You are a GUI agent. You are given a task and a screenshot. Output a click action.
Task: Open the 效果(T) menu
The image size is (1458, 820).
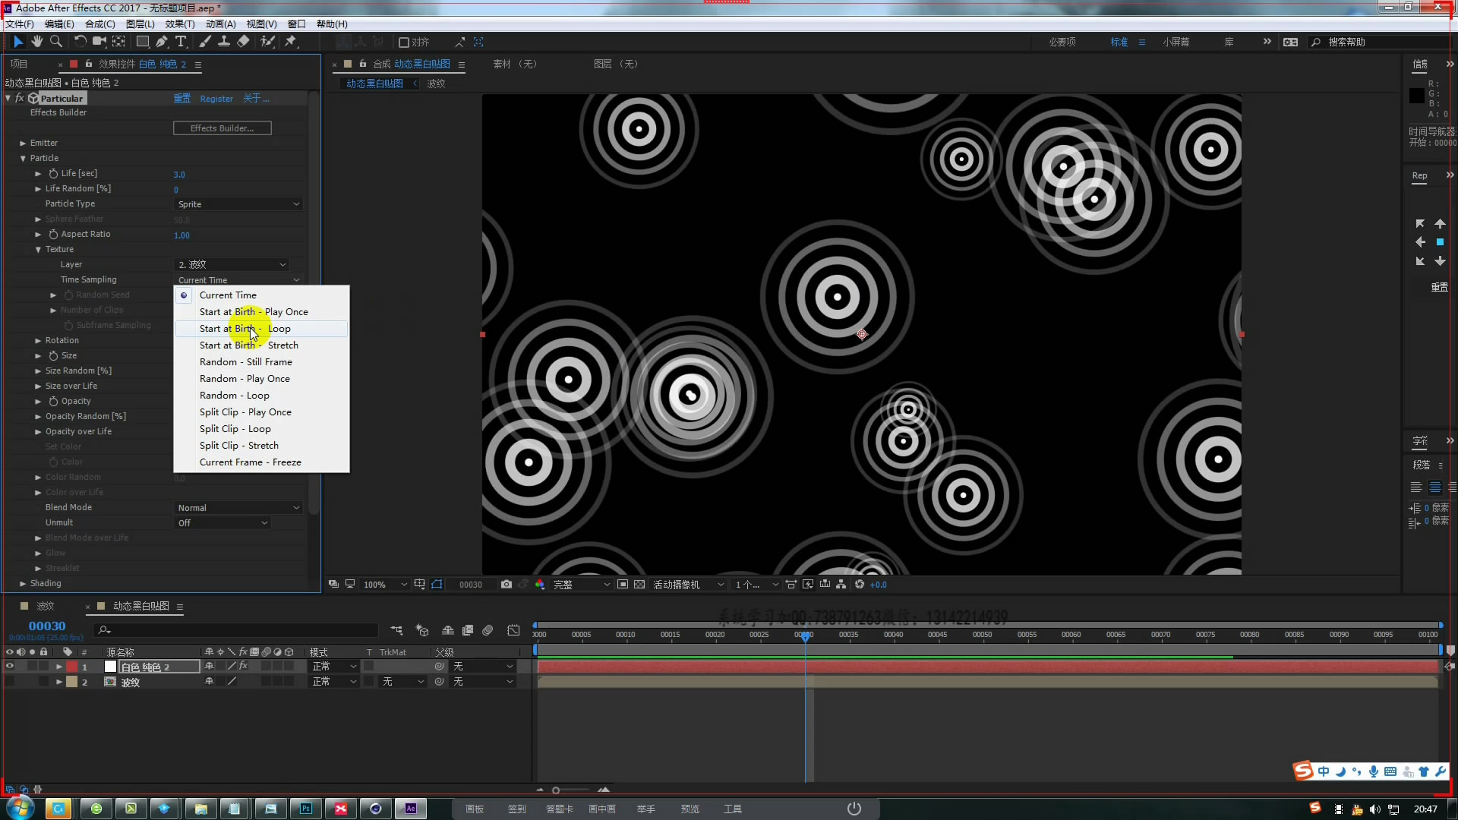click(x=180, y=24)
